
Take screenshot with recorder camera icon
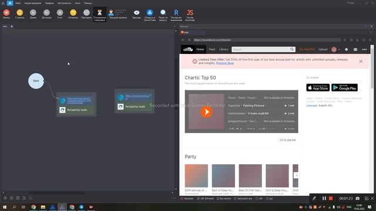point(358,198)
